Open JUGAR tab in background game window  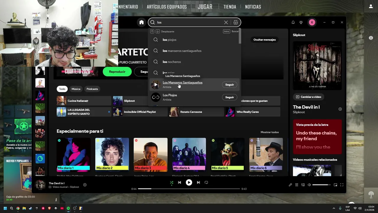[x=205, y=7]
